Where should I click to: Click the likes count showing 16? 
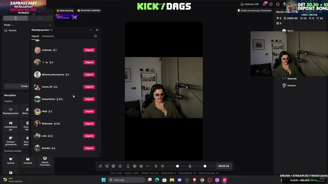pos(320,18)
